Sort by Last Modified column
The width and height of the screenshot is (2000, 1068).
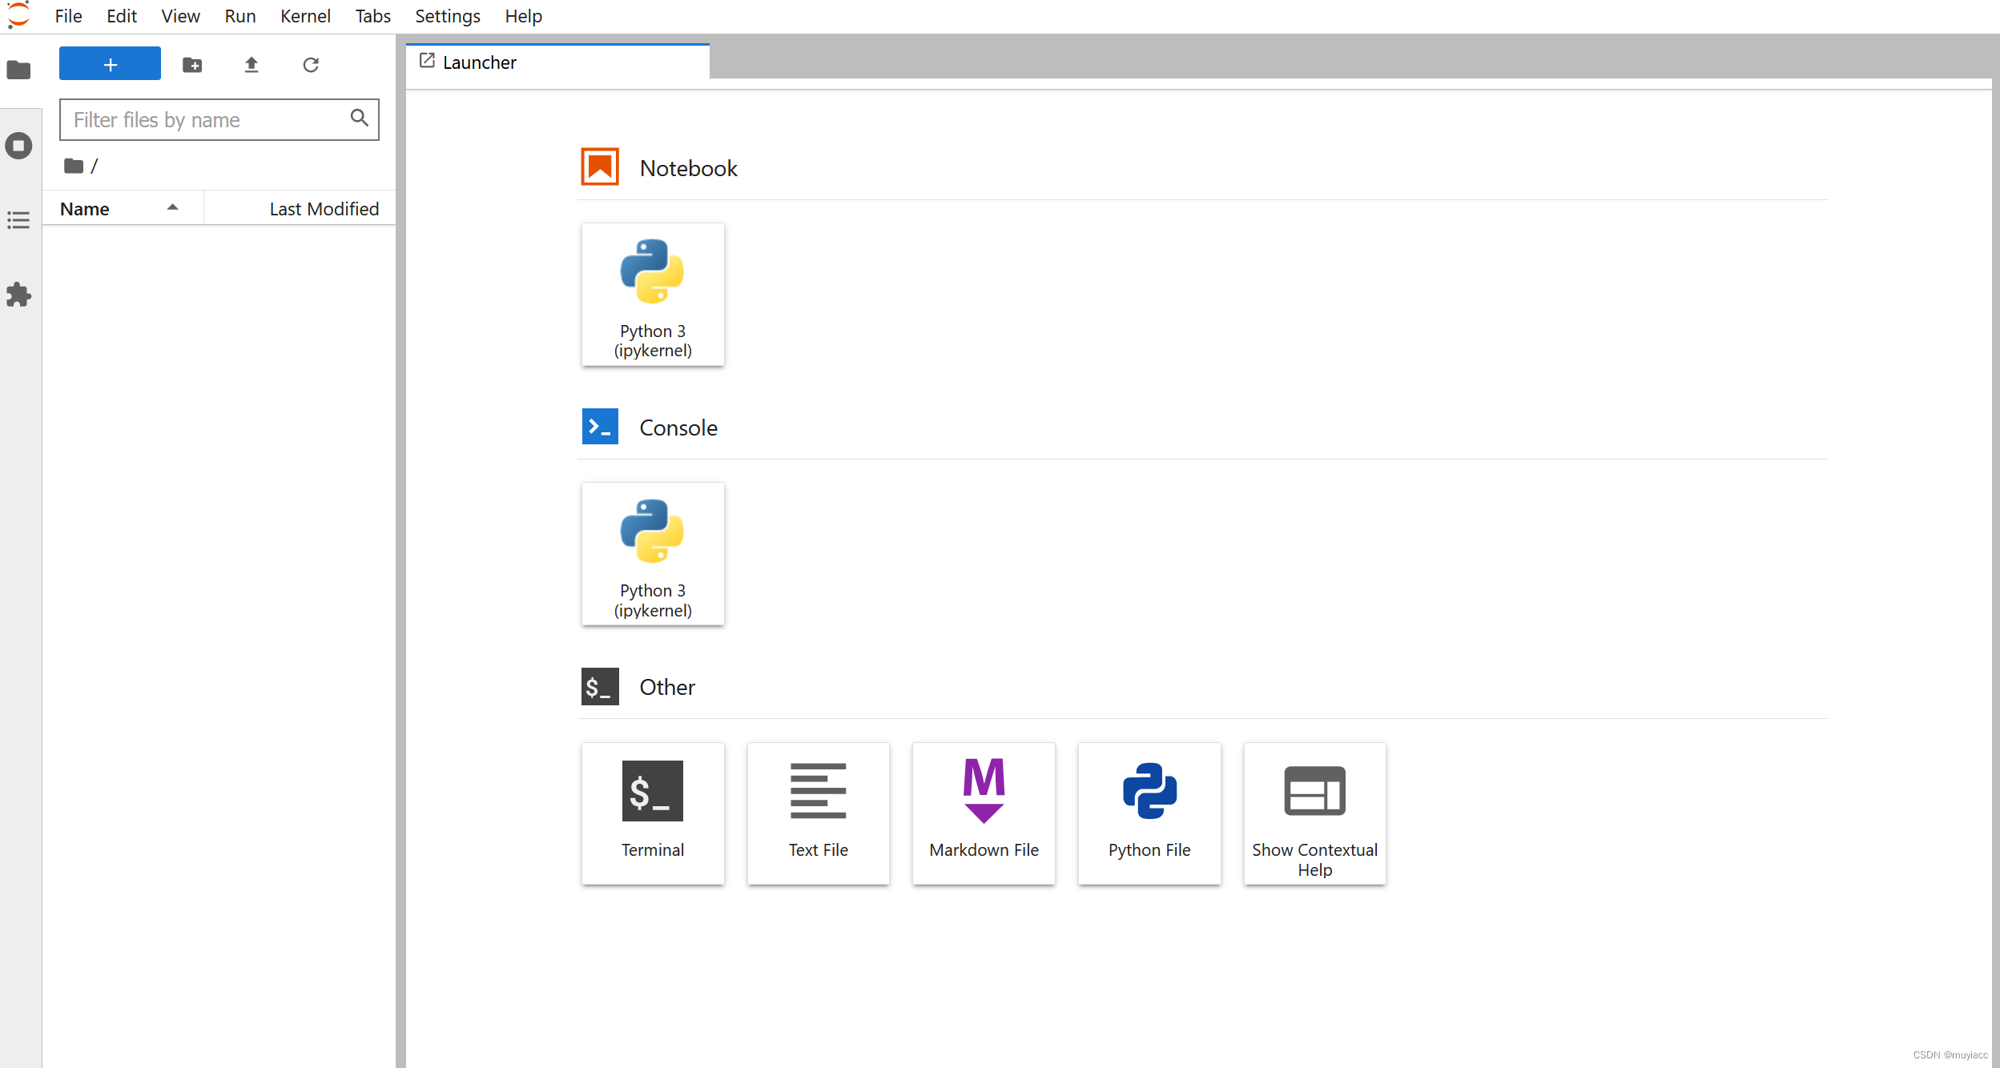coord(323,209)
